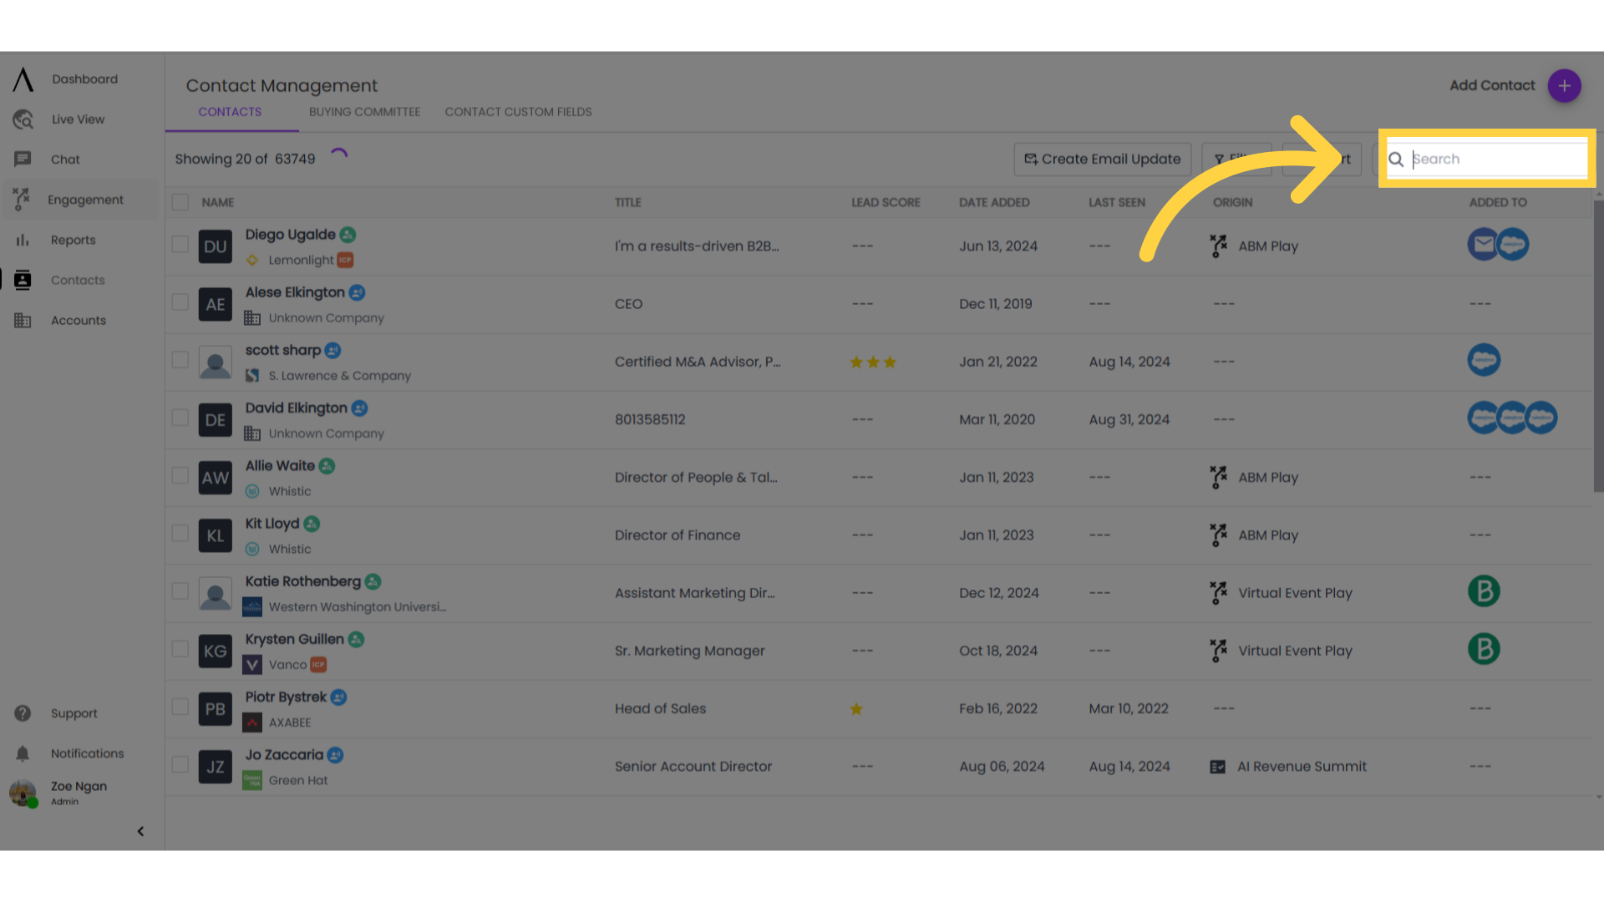This screenshot has height=902, width=1604.
Task: Click the sidebar collapse arrow at bottom left
Action: (140, 830)
